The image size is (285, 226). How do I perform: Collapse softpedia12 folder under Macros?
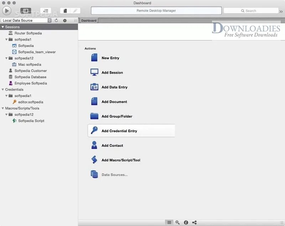pos(6,114)
